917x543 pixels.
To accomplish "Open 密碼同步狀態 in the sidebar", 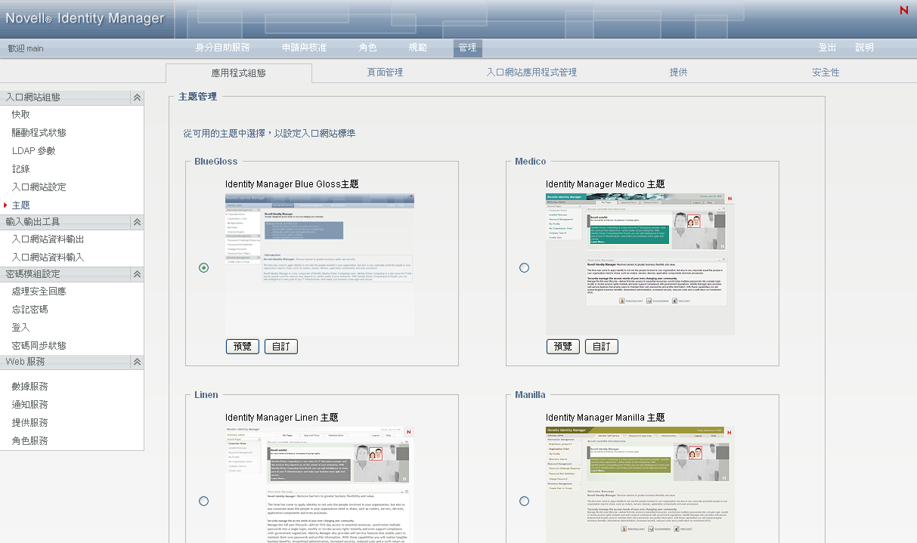I will pyautogui.click(x=39, y=346).
